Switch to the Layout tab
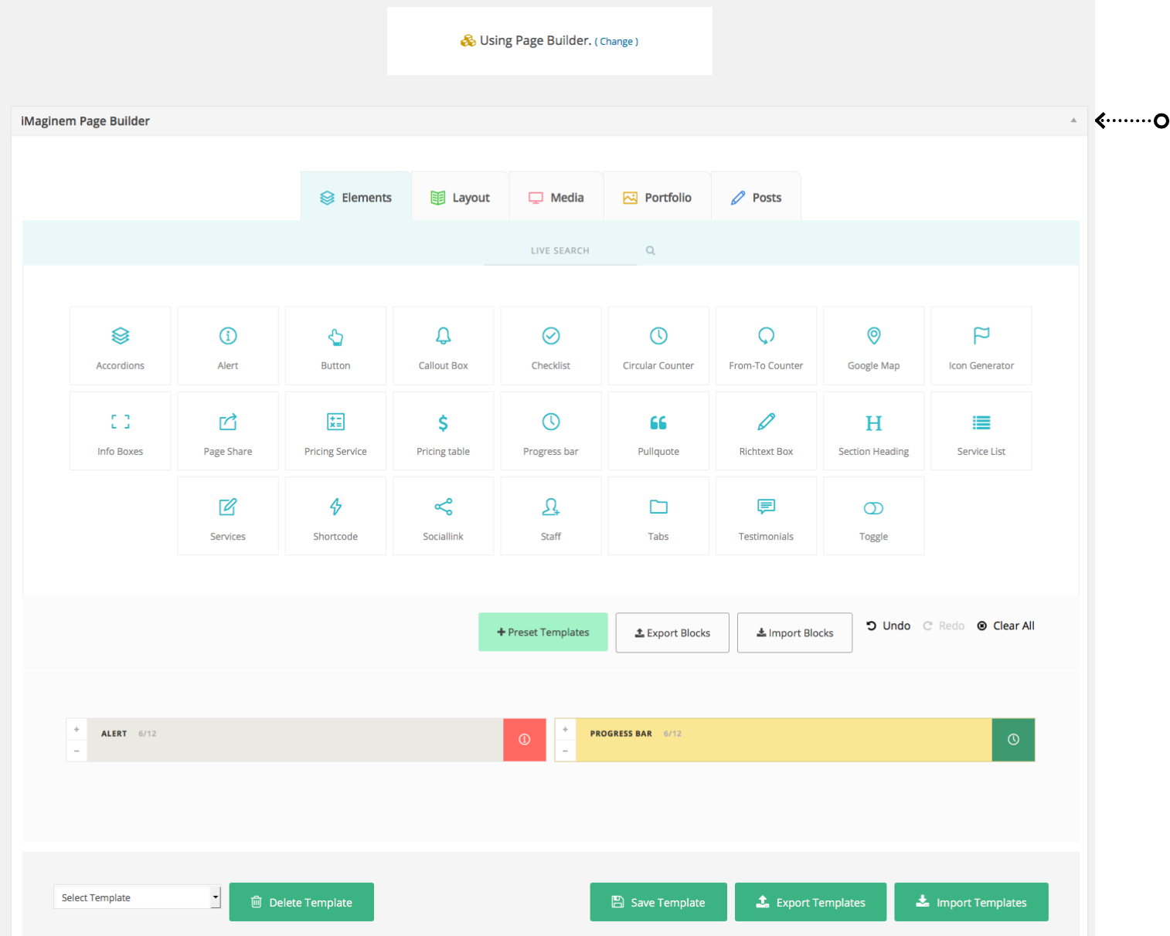This screenshot has width=1170, height=936. [460, 197]
